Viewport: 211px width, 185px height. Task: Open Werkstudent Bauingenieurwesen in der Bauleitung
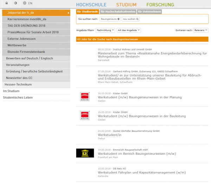[x=142, y=116]
